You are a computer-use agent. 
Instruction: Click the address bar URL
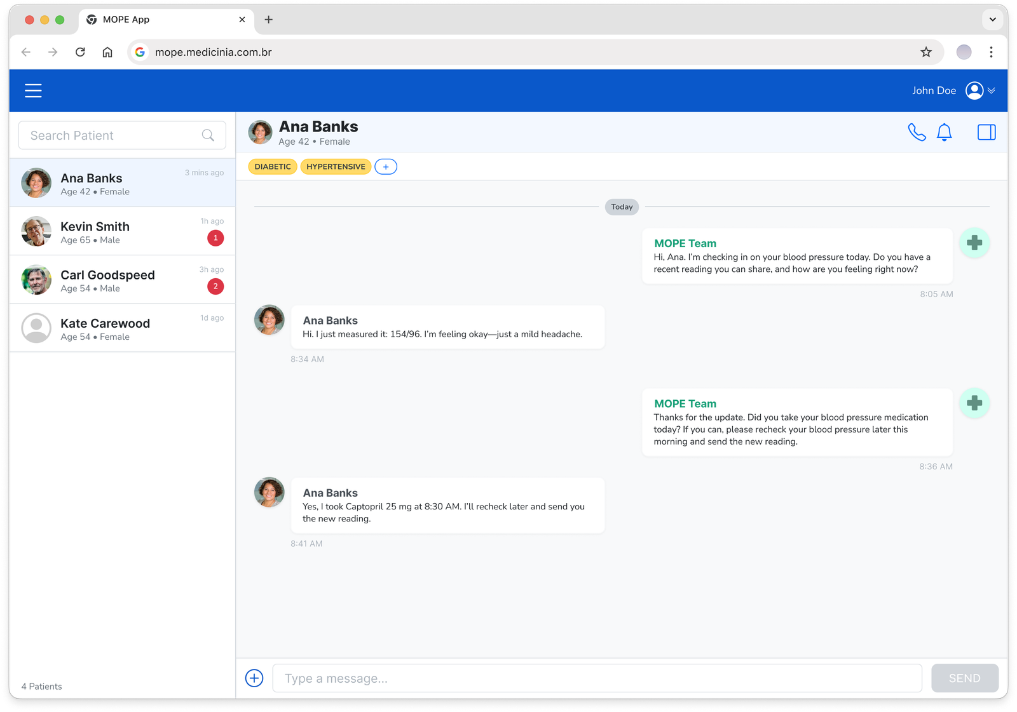pos(214,52)
